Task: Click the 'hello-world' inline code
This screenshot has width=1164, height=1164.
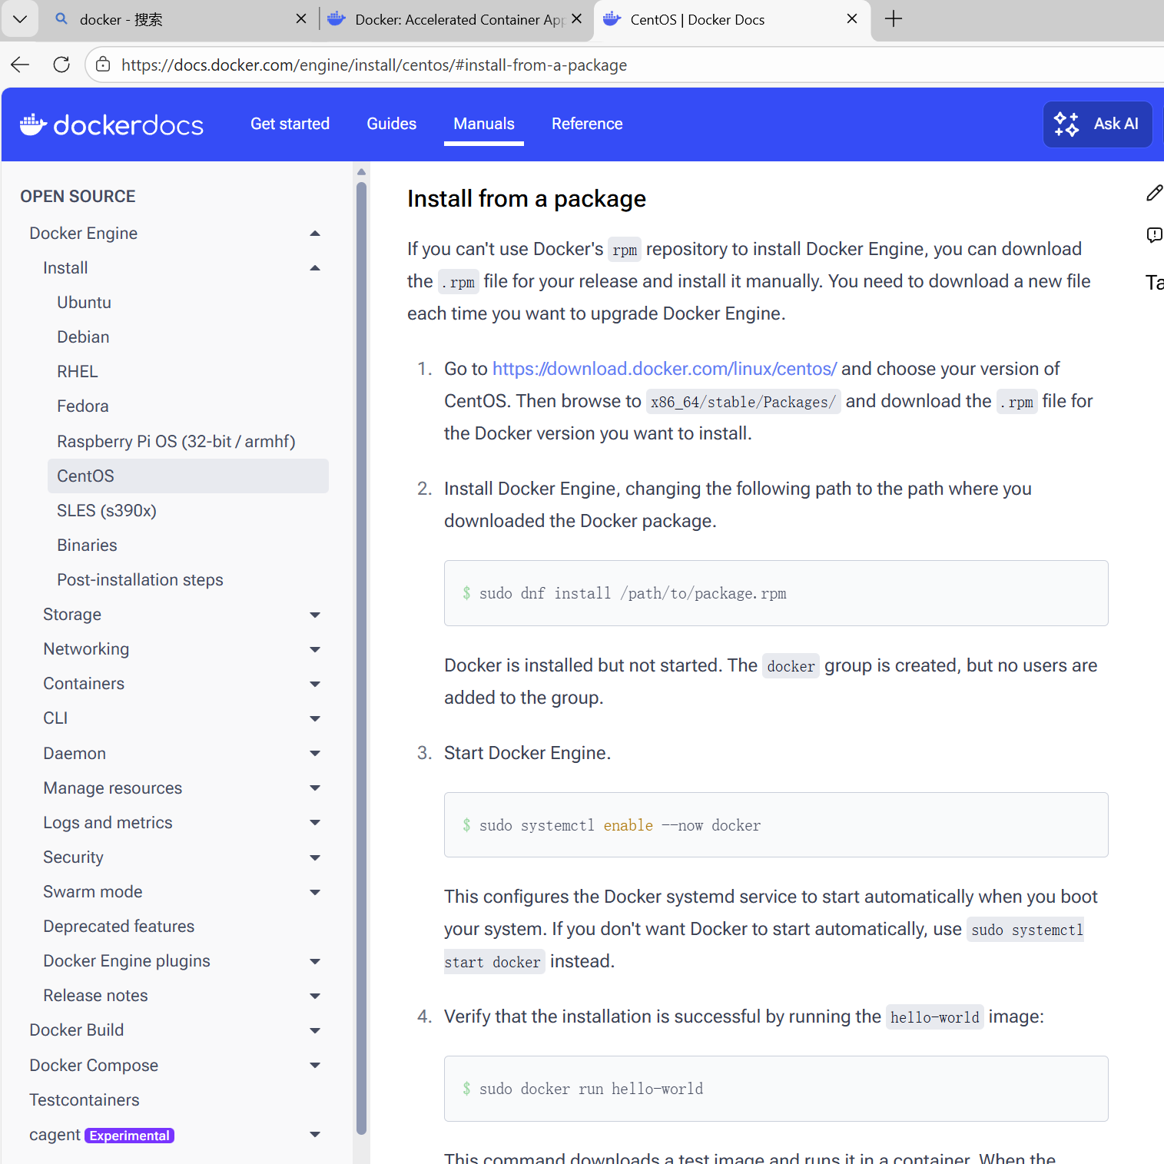Action: [934, 1017]
